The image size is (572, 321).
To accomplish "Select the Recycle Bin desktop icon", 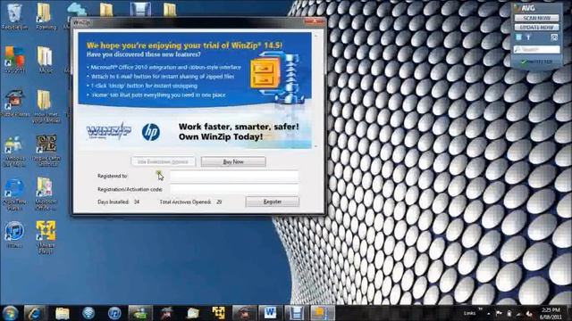I will click(x=15, y=16).
